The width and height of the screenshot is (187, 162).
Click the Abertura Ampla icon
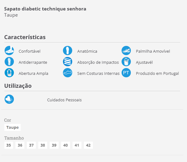pyautogui.click(x=9, y=73)
